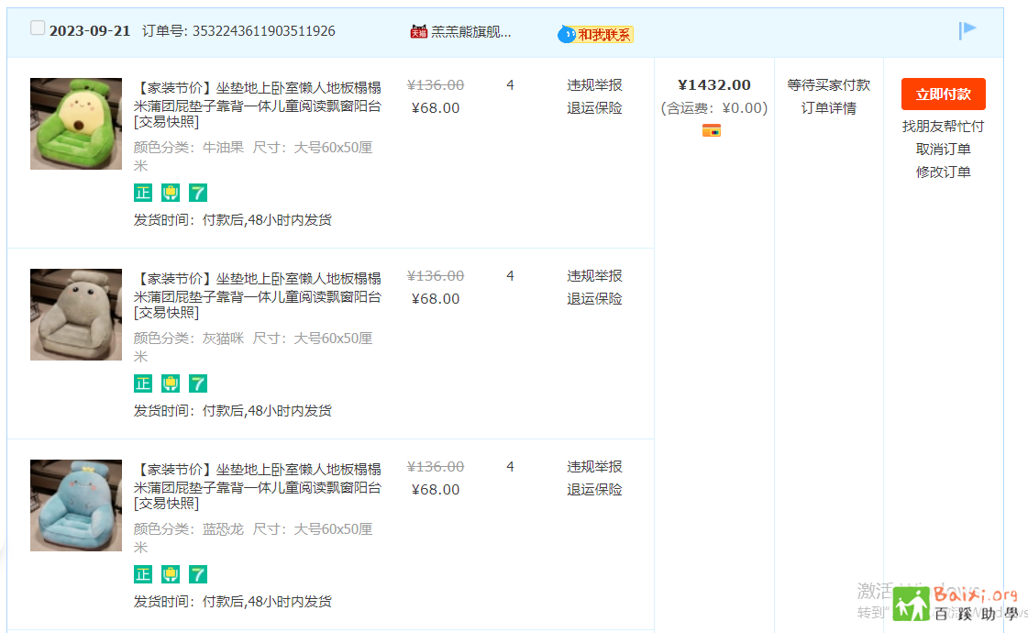Click the green 正 badge on the blue dinosaur item
Viewport: 1028px width, 633px height.
143,574
